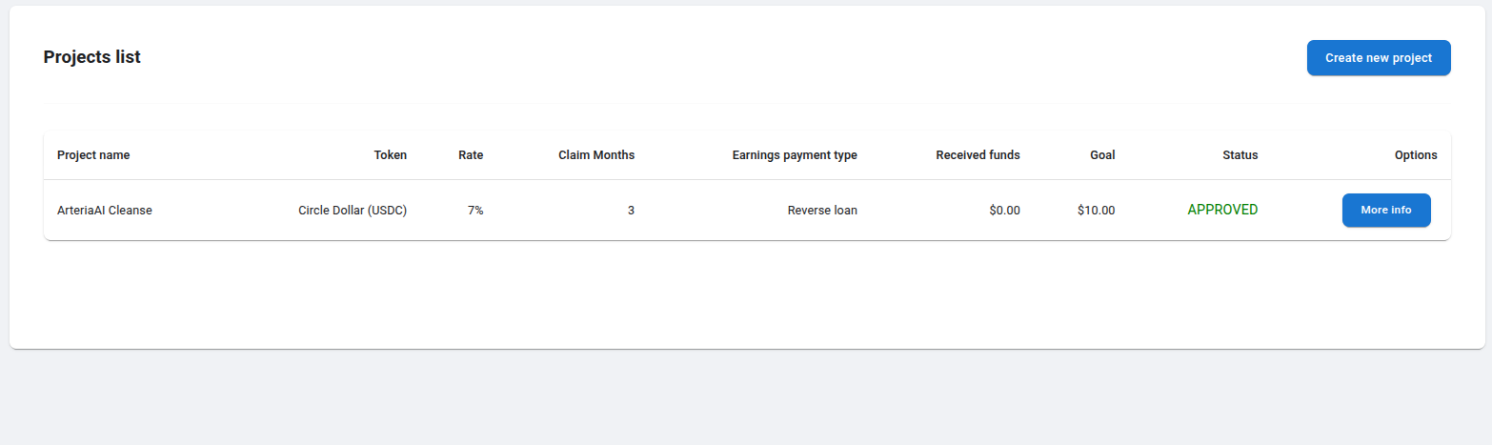This screenshot has height=445, width=1492.
Task: Select the Token column header
Action: click(390, 155)
